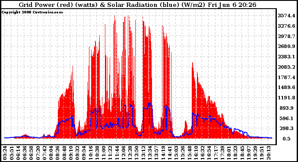Select the 596.1 y-axis value

point(287,118)
